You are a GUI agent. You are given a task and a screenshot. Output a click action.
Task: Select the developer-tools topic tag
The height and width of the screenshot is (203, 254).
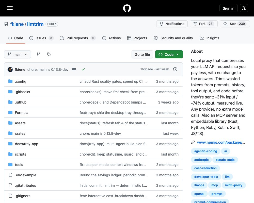206,177
